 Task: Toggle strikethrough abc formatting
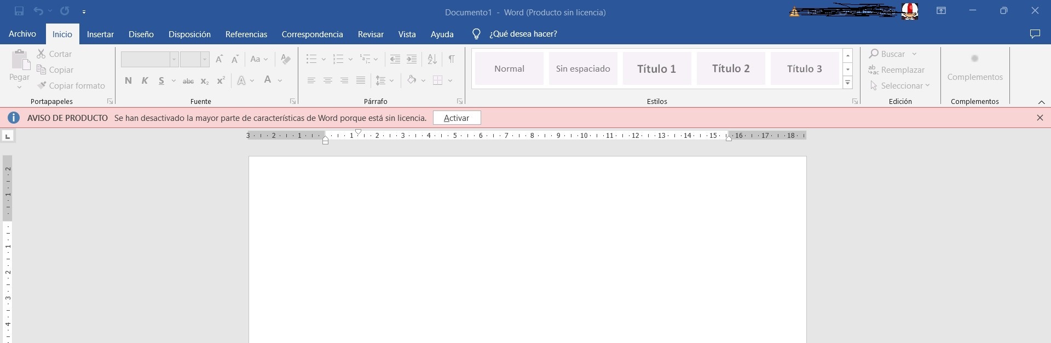coord(188,81)
